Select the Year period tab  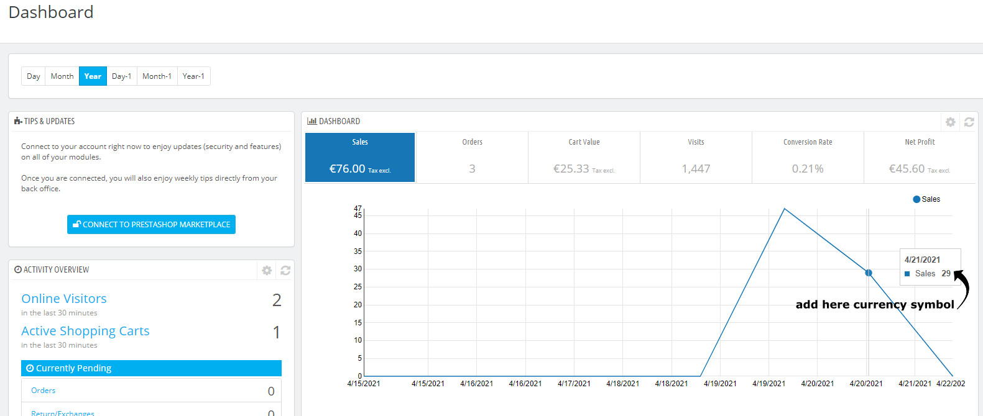coord(93,76)
